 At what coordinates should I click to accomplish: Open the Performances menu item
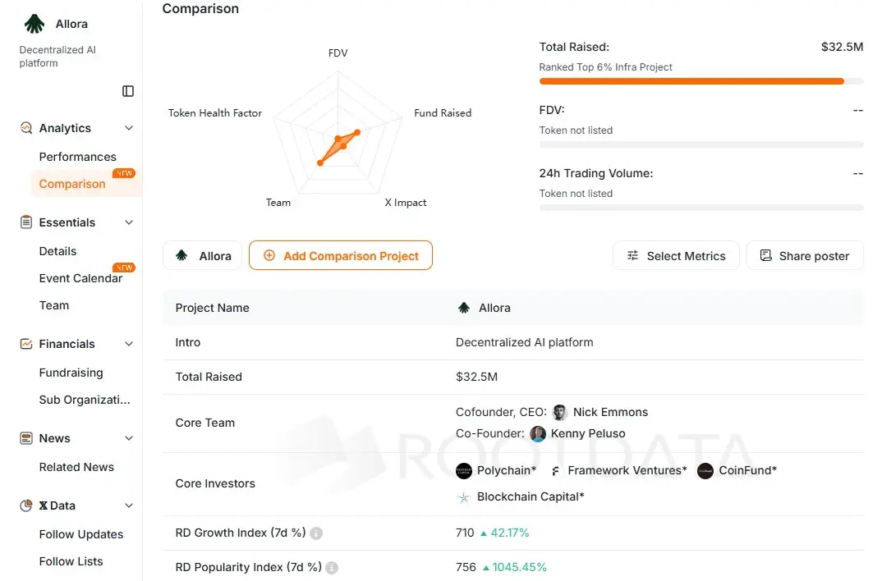[77, 157]
